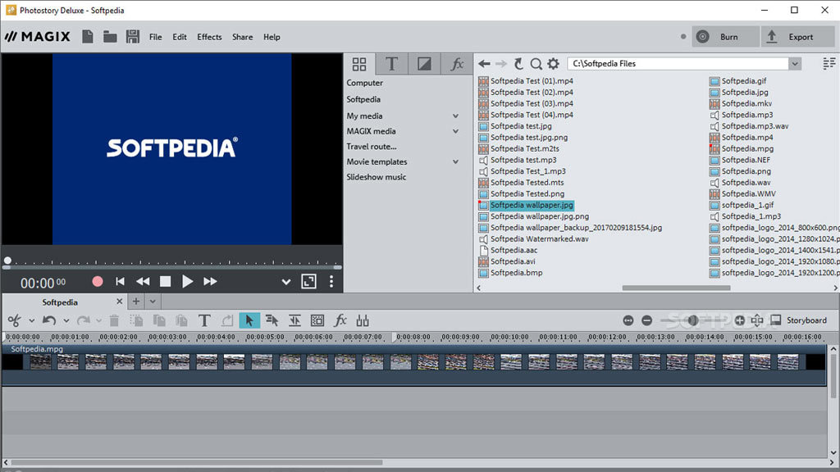Fast forward the preview playback
840x472 pixels.
click(210, 282)
